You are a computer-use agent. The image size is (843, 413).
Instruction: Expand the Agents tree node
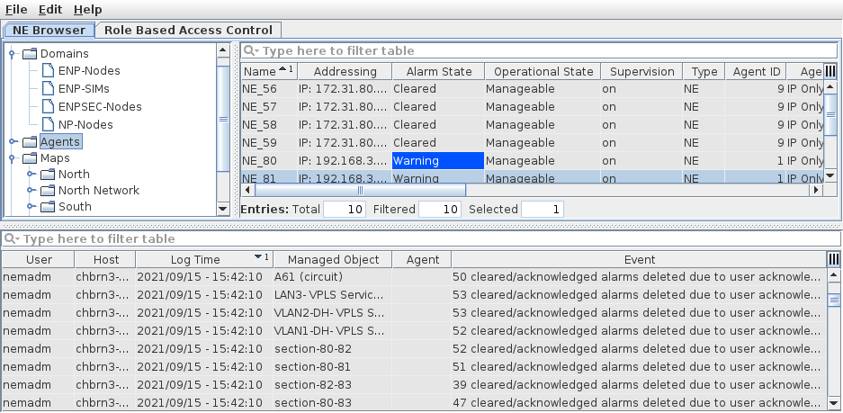coord(13,142)
